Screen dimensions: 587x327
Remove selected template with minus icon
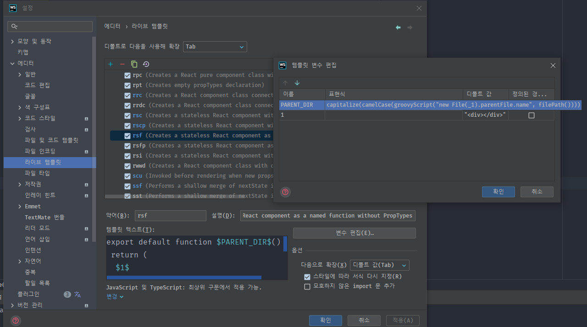coord(122,65)
